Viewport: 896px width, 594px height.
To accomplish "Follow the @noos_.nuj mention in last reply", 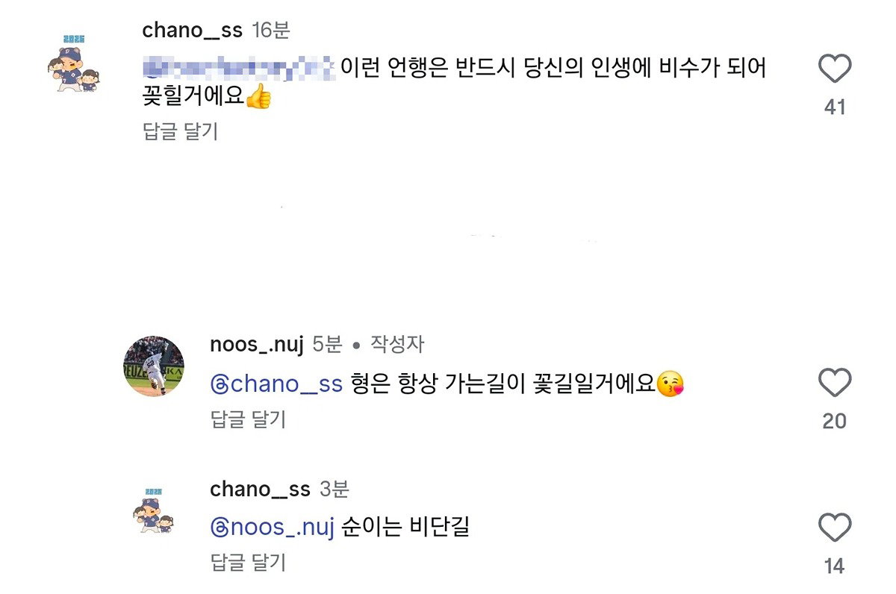I will (271, 528).
